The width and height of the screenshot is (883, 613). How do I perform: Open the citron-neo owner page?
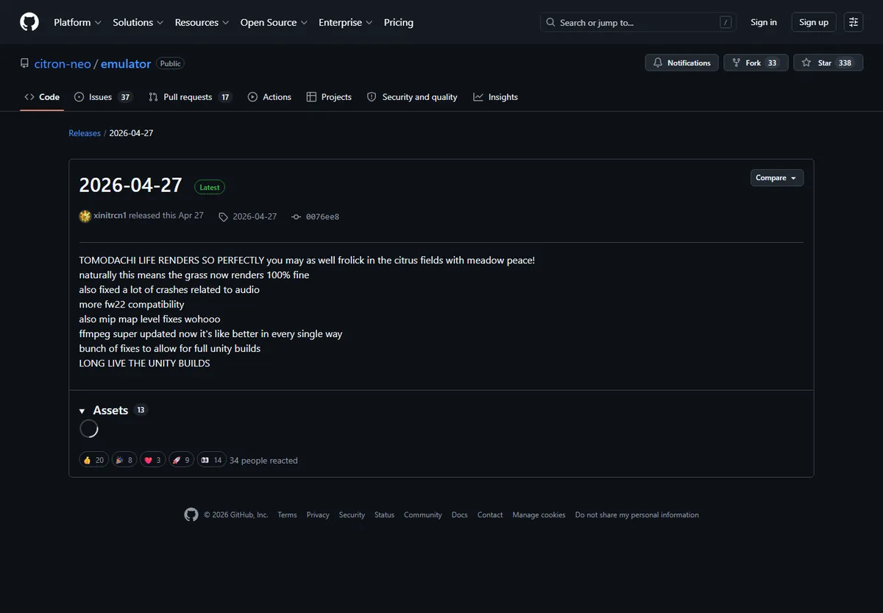tap(63, 64)
